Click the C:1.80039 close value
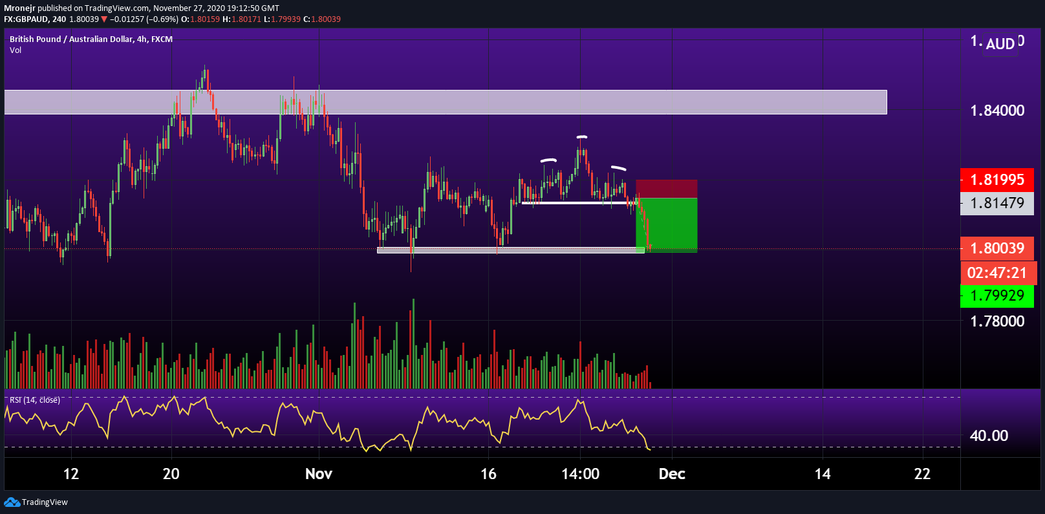The image size is (1045, 514). click(322, 19)
